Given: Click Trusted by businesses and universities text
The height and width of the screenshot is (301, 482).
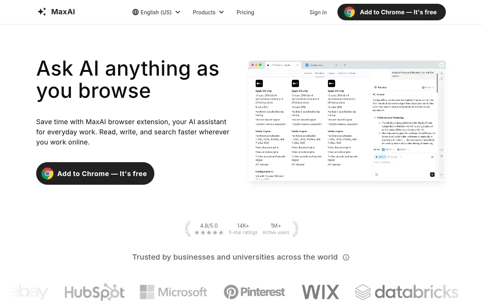Looking at the screenshot, I should (235, 257).
